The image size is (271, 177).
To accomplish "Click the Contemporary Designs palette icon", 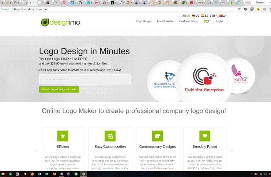I will tap(158, 136).
